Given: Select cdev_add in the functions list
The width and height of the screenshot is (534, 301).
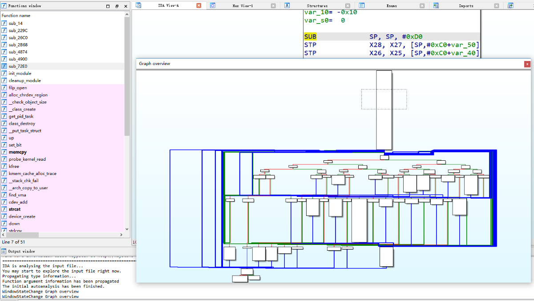Looking at the screenshot, I should coord(62,202).
